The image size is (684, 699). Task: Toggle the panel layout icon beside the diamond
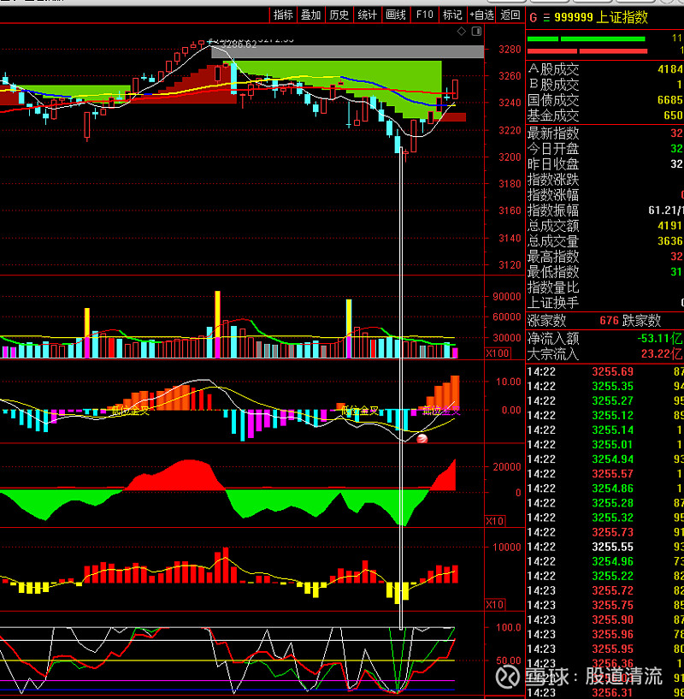pos(475,32)
